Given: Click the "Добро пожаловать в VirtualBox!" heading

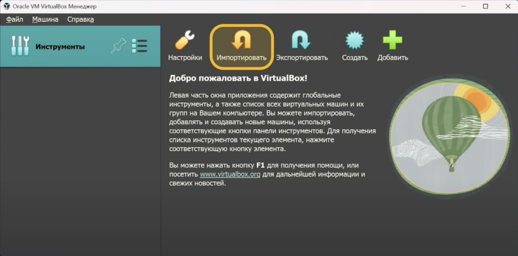Looking at the screenshot, I should pyautogui.click(x=238, y=78).
